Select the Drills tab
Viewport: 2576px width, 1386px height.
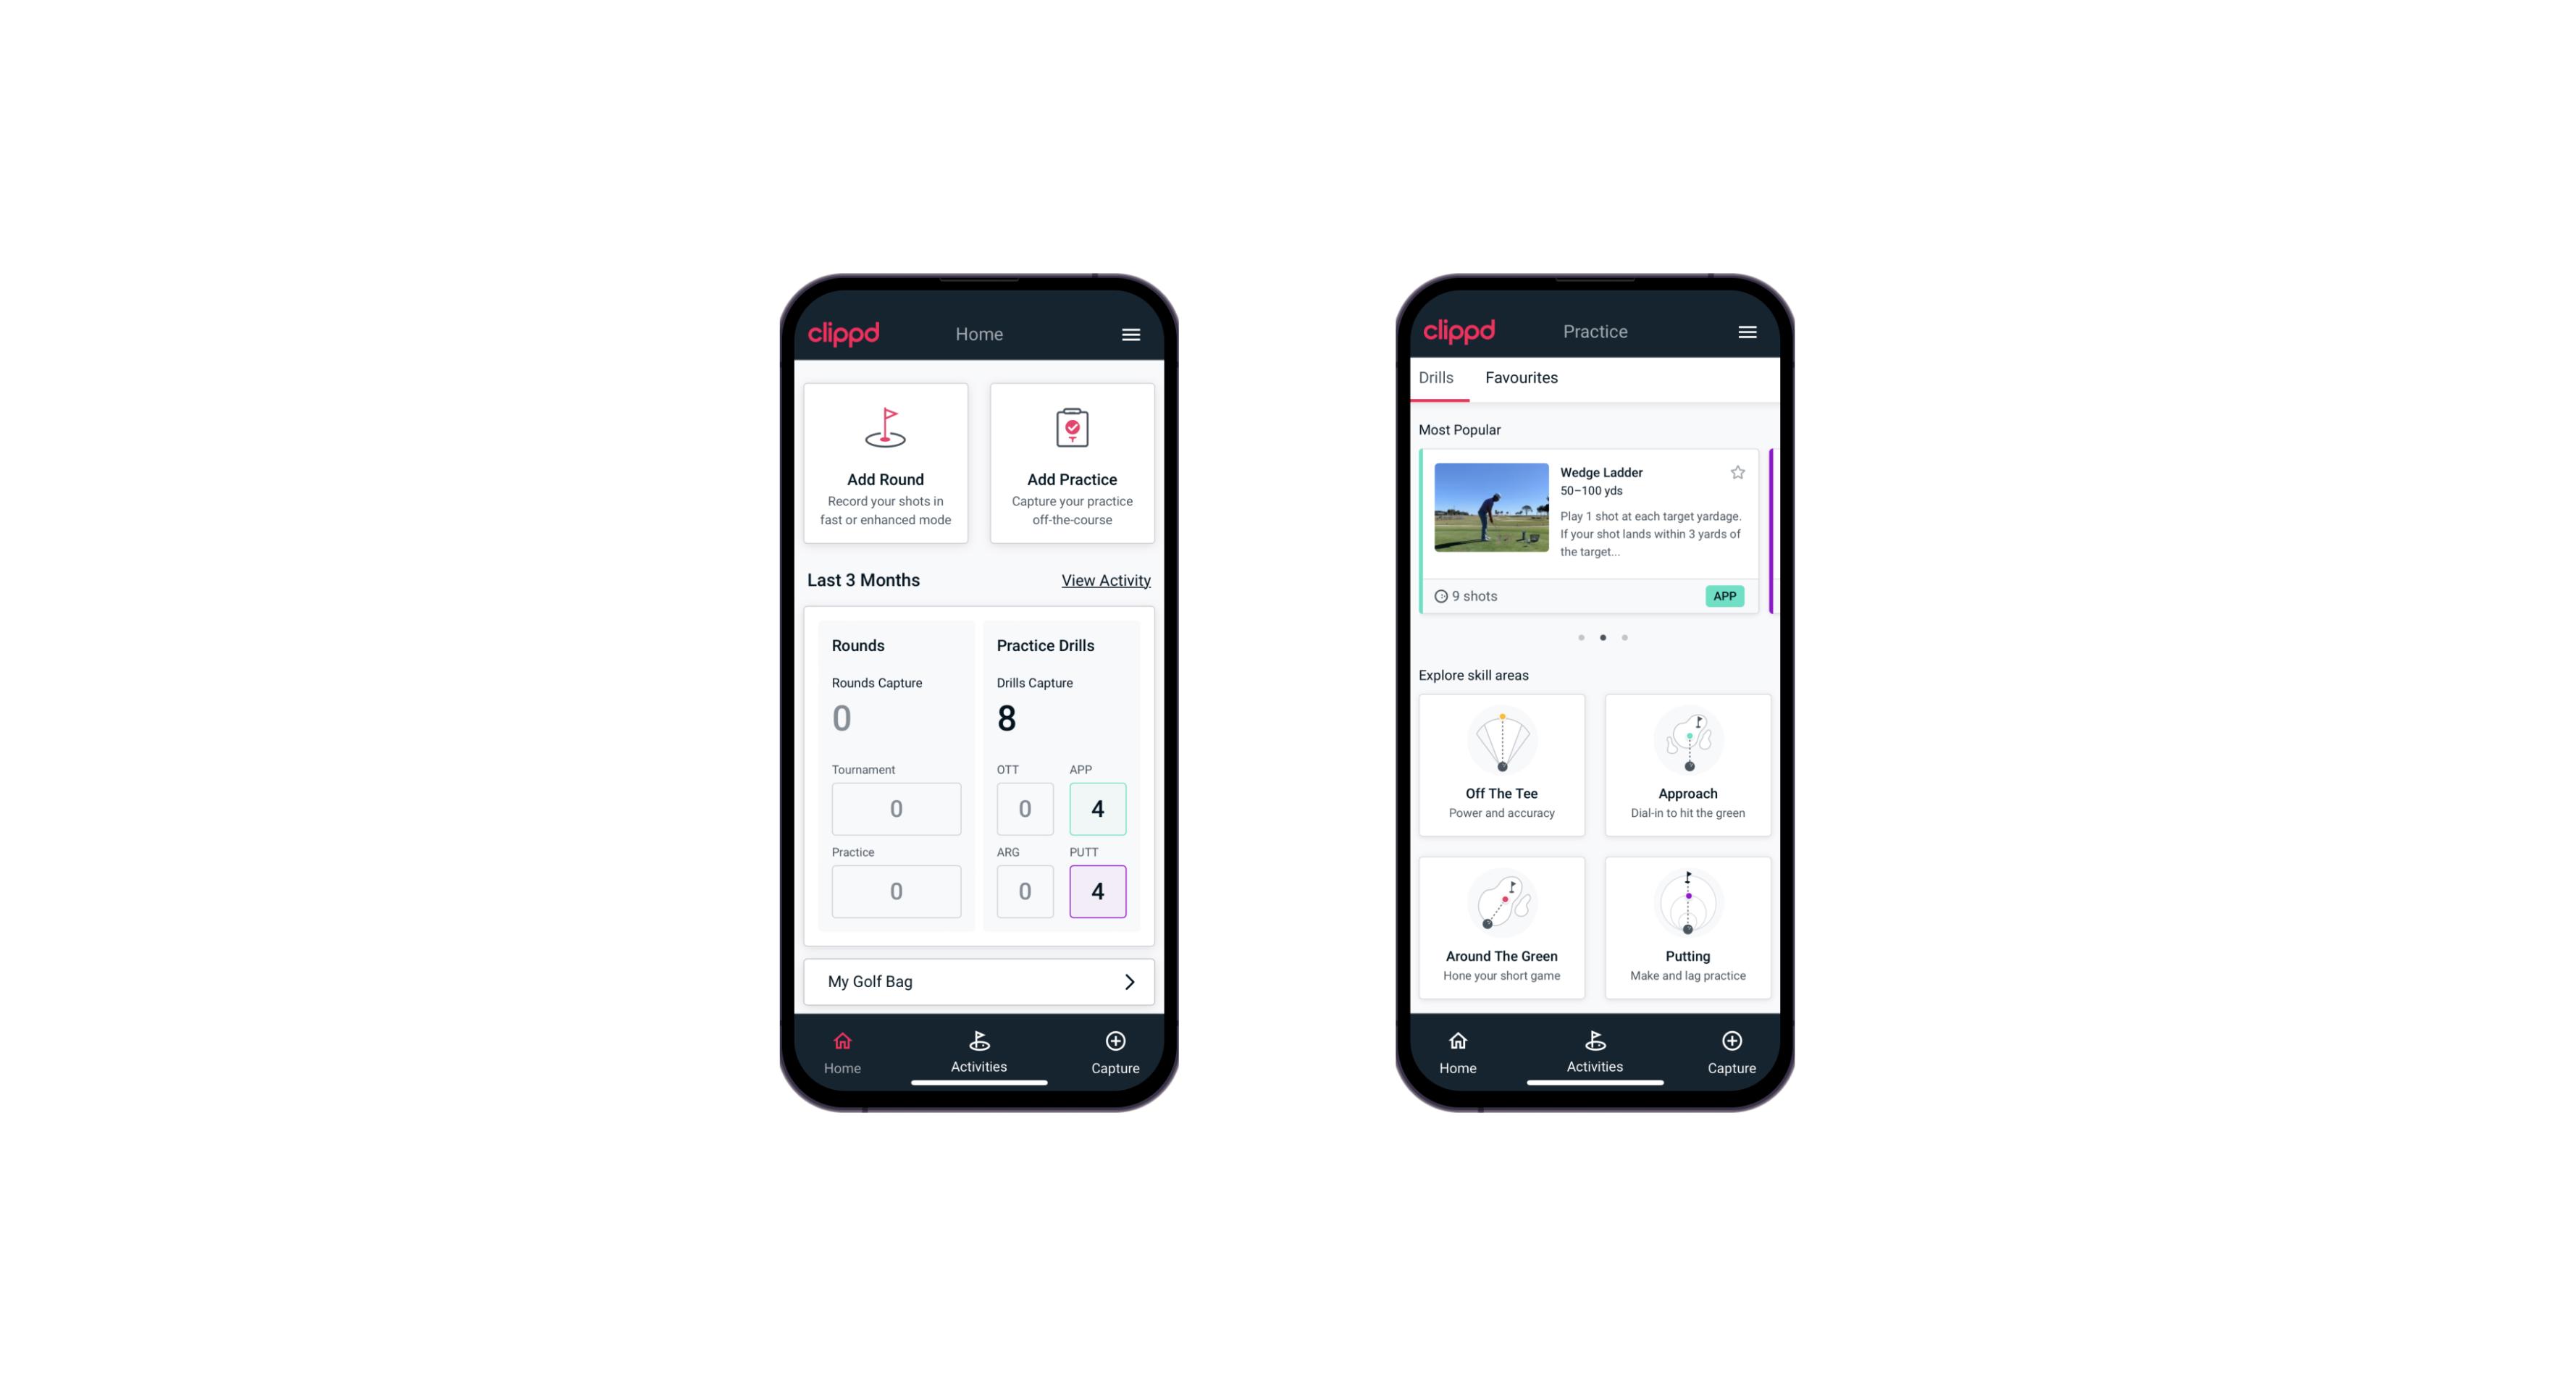pyautogui.click(x=1434, y=377)
